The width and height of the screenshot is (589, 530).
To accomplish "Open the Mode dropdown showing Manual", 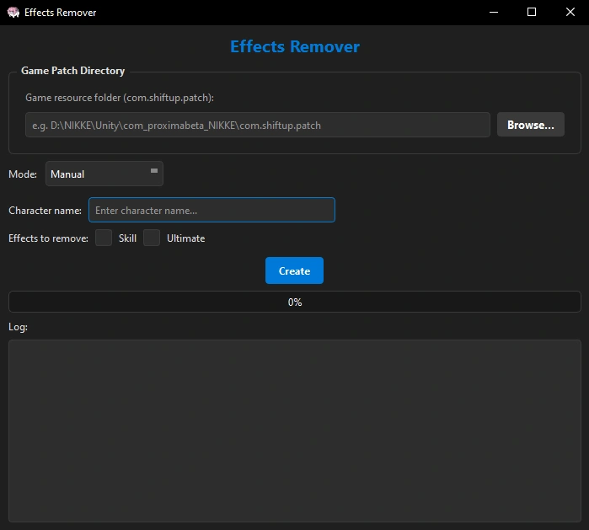I will [x=104, y=174].
